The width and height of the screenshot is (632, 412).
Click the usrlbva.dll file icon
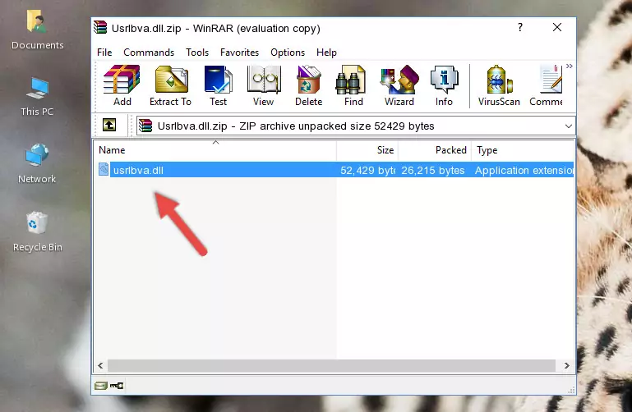pyautogui.click(x=104, y=169)
